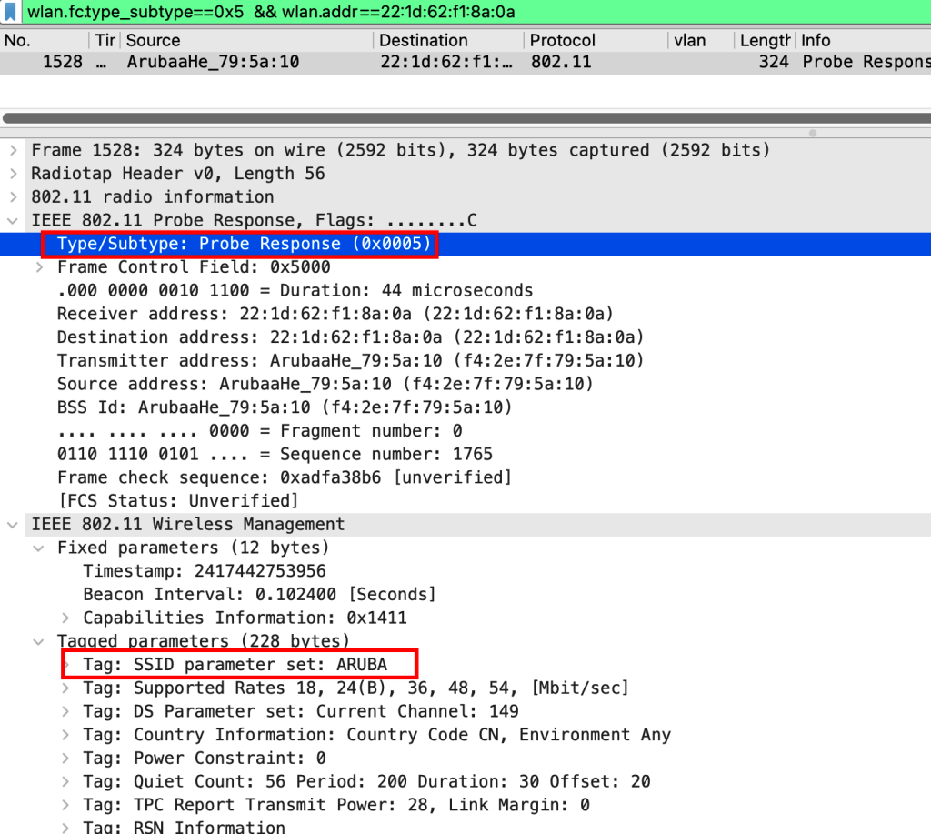This screenshot has width=931, height=834.
Task: Expand the Power Constraint tag
Action: click(65, 758)
